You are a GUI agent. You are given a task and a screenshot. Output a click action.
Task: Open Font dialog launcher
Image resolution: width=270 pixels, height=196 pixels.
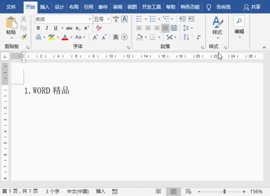[x=128, y=47]
